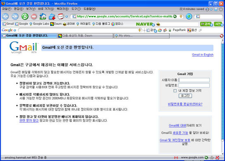The image size is (225, 161).
Task: Click the NAVER logo on the toolbar
Action: pyautogui.click(x=144, y=24)
